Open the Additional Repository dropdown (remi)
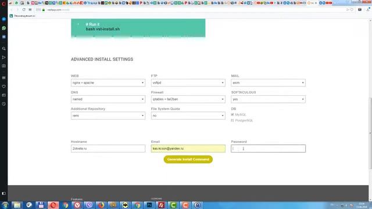This screenshot has width=372, height=209. (108, 116)
